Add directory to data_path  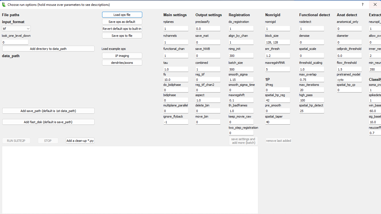click(x=48, y=48)
